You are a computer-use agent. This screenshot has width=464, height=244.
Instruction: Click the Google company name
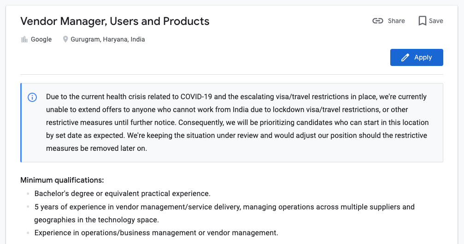41,39
